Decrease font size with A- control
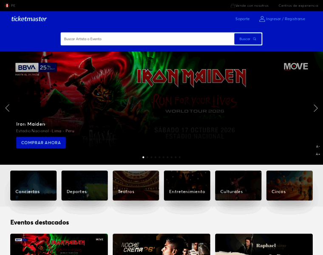323x255 pixels. tap(318, 147)
